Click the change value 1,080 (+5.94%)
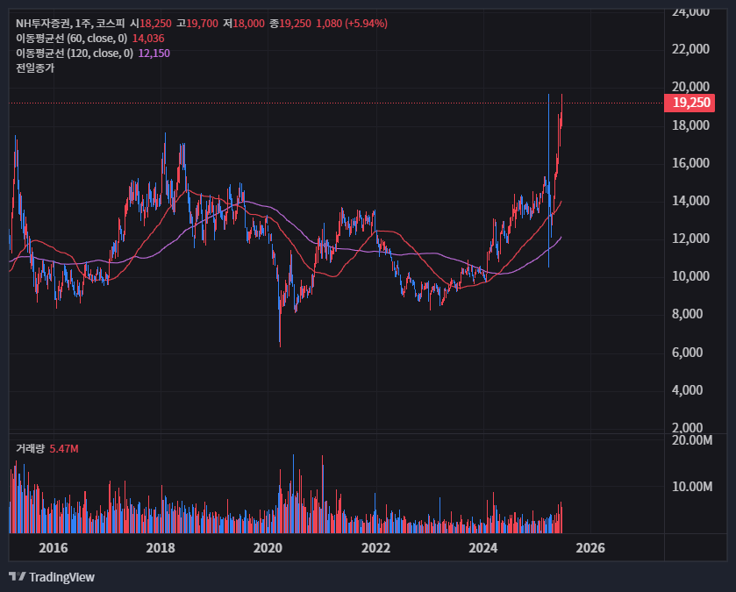 (352, 24)
